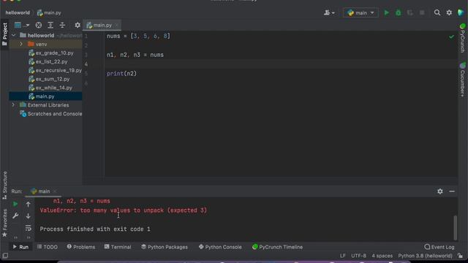Open the main run configuration dropdown
This screenshot has height=263, width=468.
point(361,13)
